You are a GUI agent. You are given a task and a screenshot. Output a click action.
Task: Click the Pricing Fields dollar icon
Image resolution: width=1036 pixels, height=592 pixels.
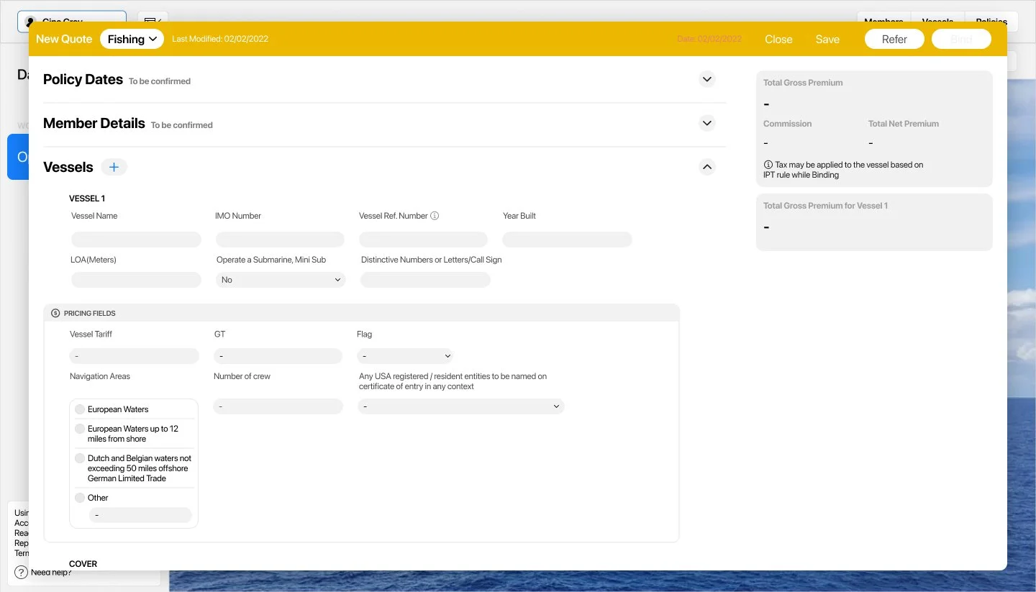[56, 313]
